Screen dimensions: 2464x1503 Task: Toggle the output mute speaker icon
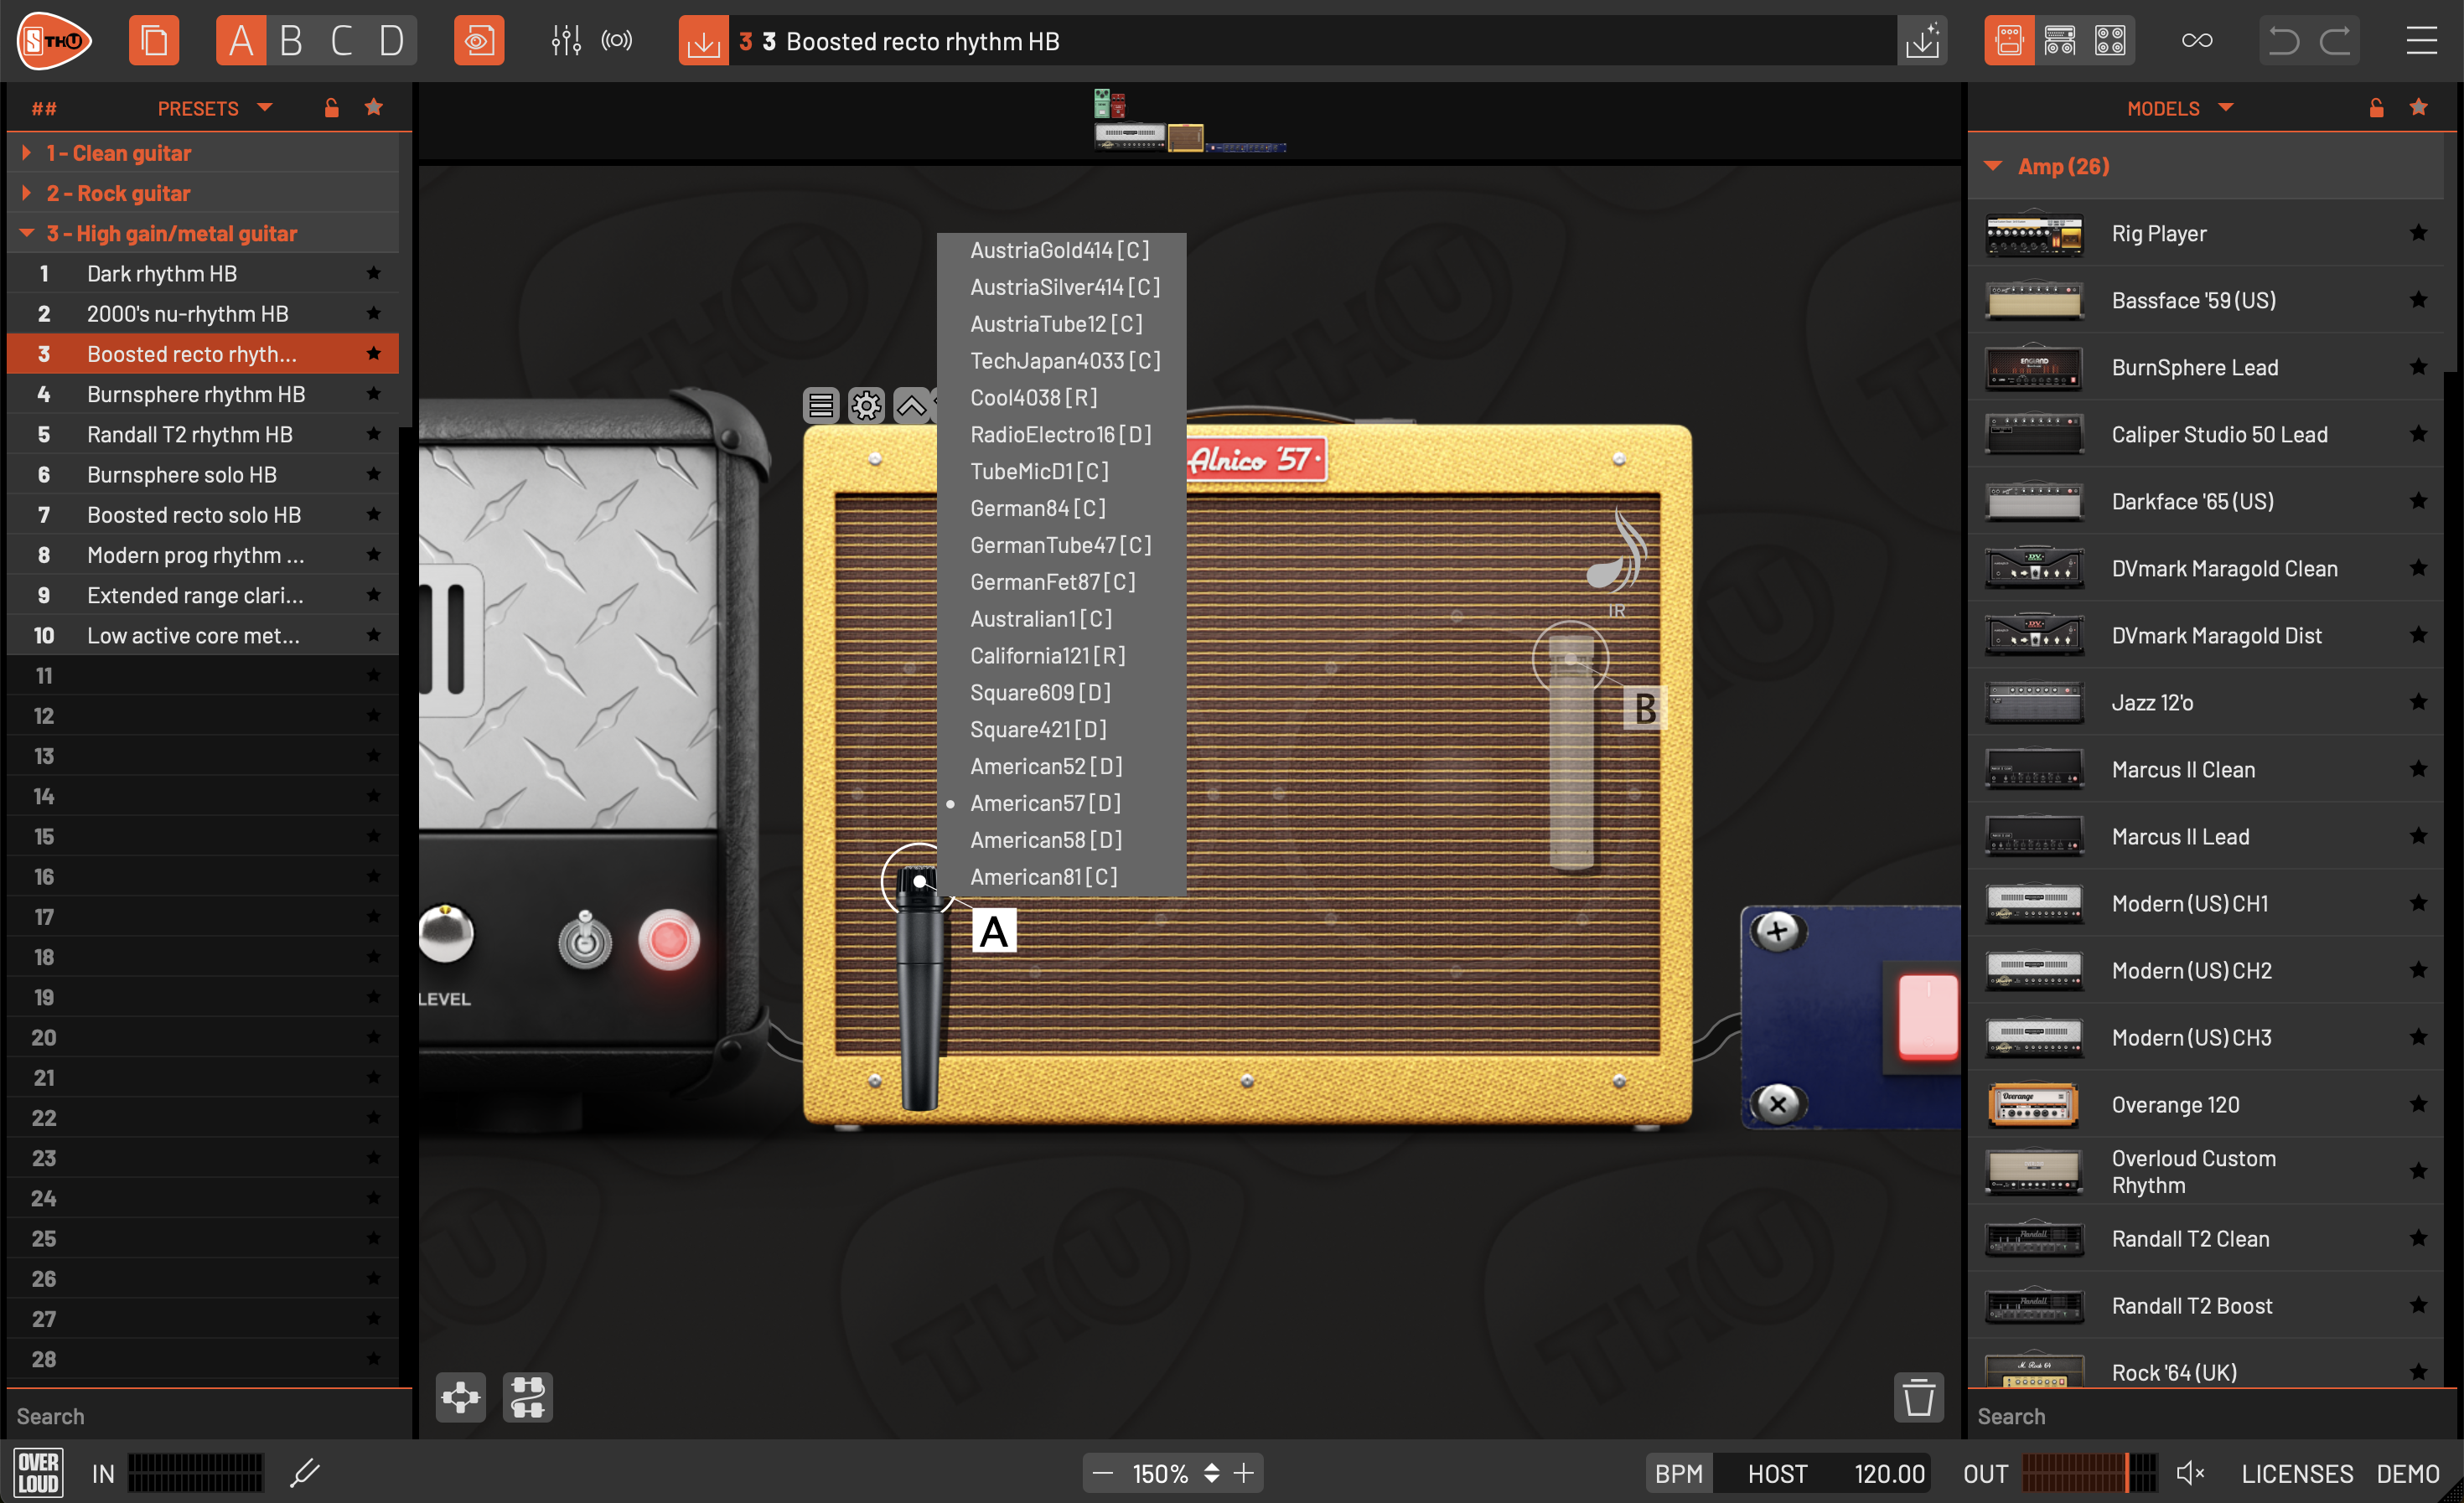(2189, 1473)
